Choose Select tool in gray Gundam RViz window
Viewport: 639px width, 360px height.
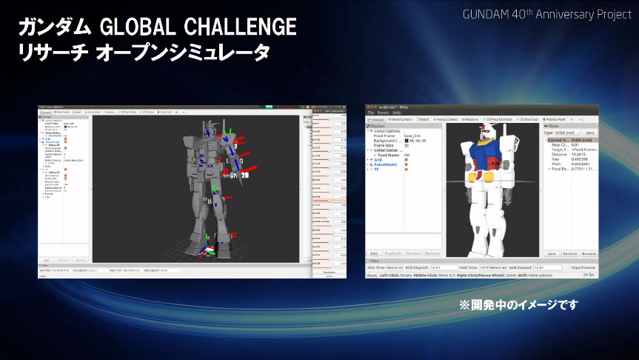[77, 112]
